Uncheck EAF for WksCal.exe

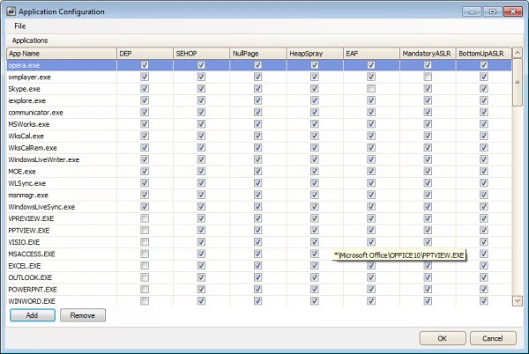[371, 136]
